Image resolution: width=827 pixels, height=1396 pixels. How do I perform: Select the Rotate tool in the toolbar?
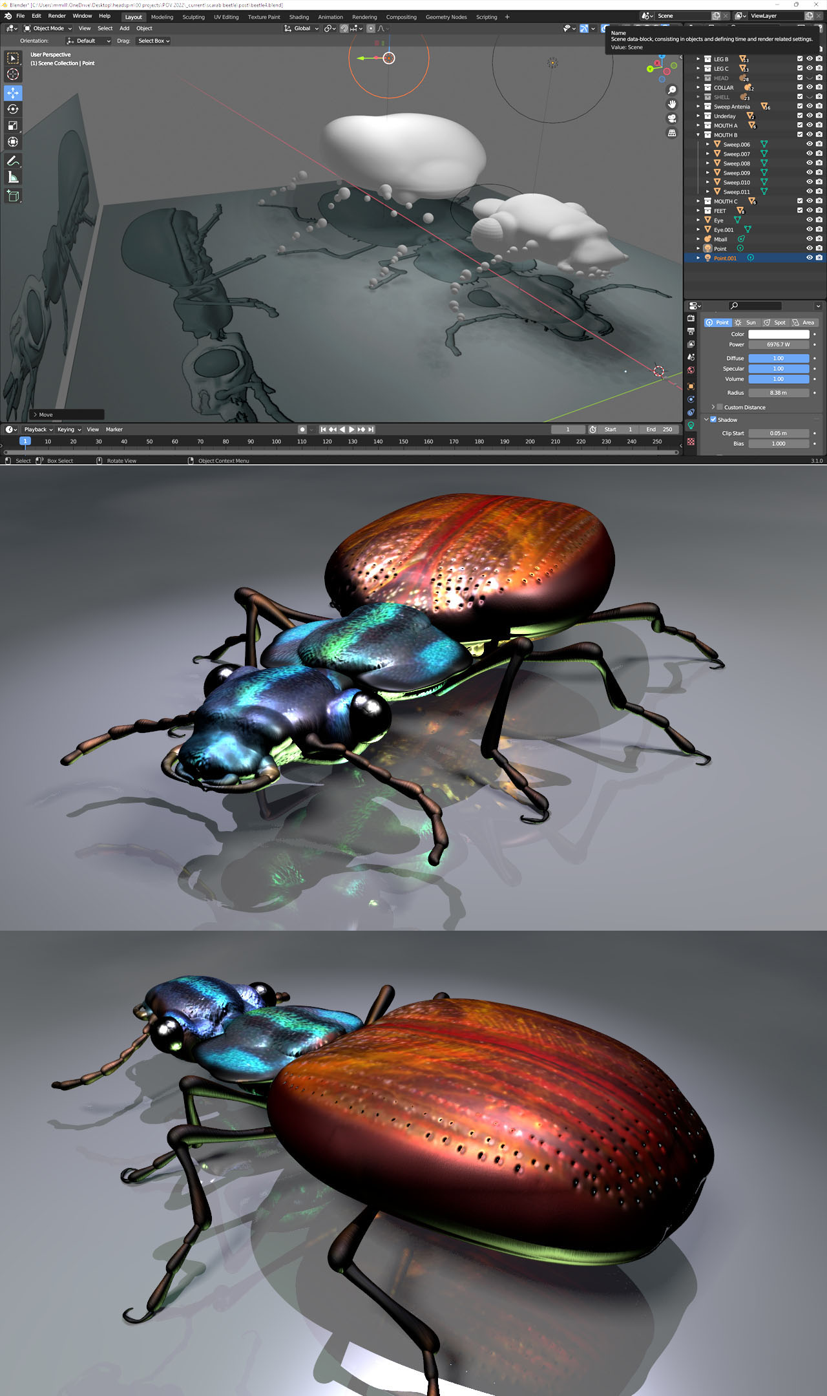point(13,109)
